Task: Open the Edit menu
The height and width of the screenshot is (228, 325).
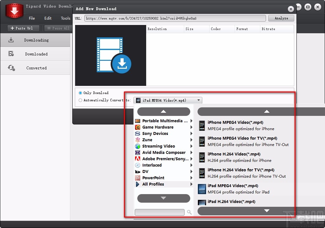Action: [48, 18]
